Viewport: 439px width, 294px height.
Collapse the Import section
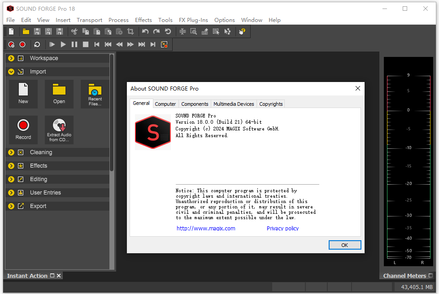11,72
